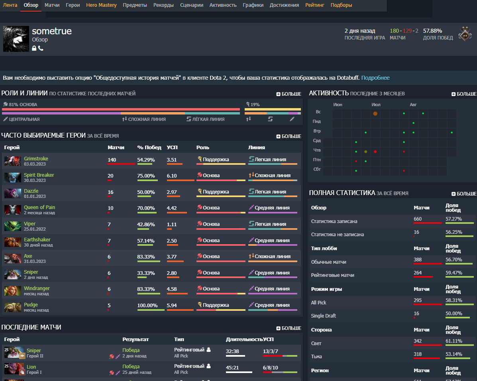Viewport: 477px width, 381px height.
Task: Click the mid lane icon in Queen of Pain row
Action: point(251,207)
